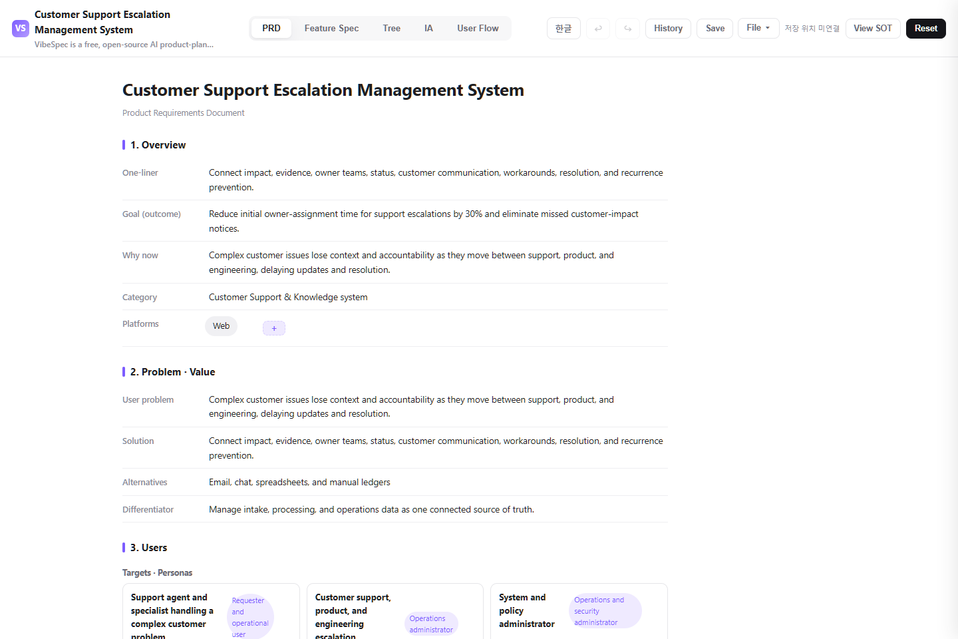
Task: Click the Category value Customer Support & Knowledge system
Action: [288, 298]
